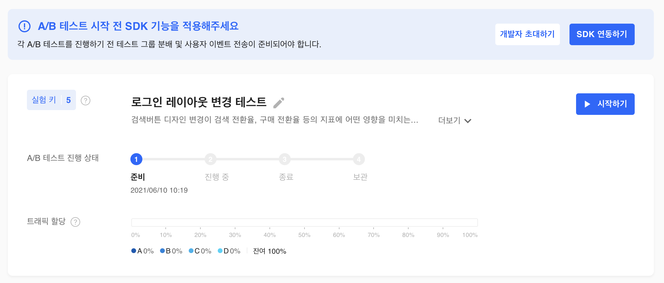Click 개발자 초대하기 button
Viewport: 664px width, 283px height.
(528, 34)
